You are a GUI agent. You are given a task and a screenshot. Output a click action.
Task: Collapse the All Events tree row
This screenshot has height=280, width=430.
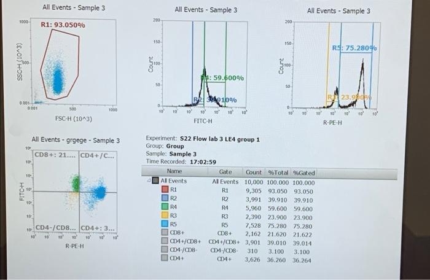(x=149, y=181)
